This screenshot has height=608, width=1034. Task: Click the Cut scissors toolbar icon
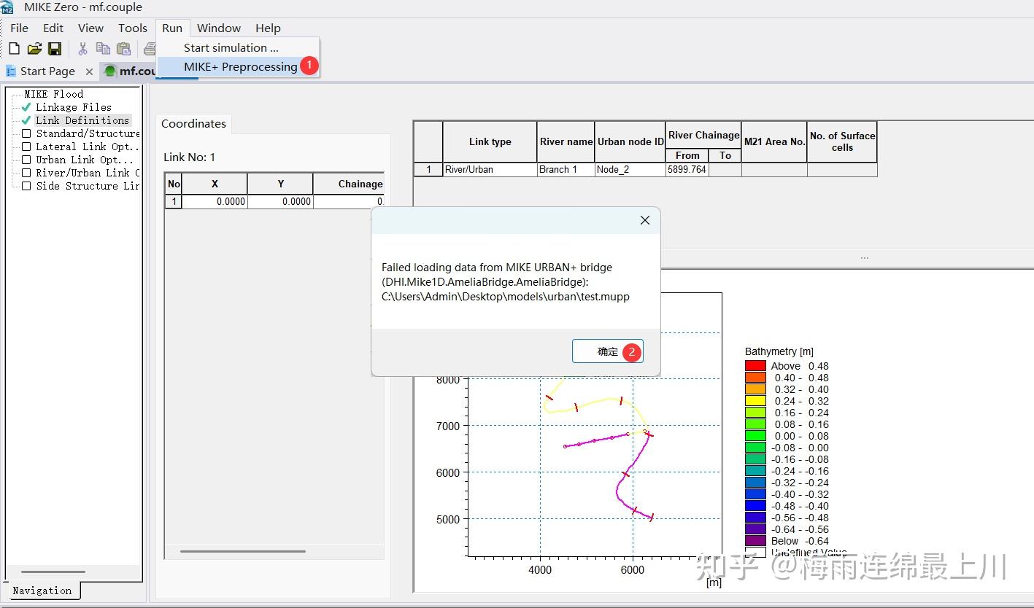(82, 49)
